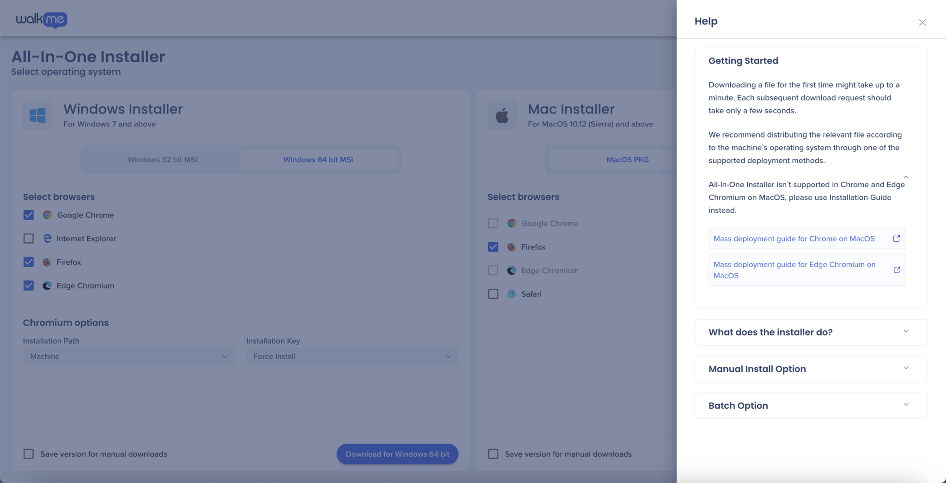The image size is (946, 483).
Task: Click the Firefox icon under Windows browsers
Action: pos(47,262)
